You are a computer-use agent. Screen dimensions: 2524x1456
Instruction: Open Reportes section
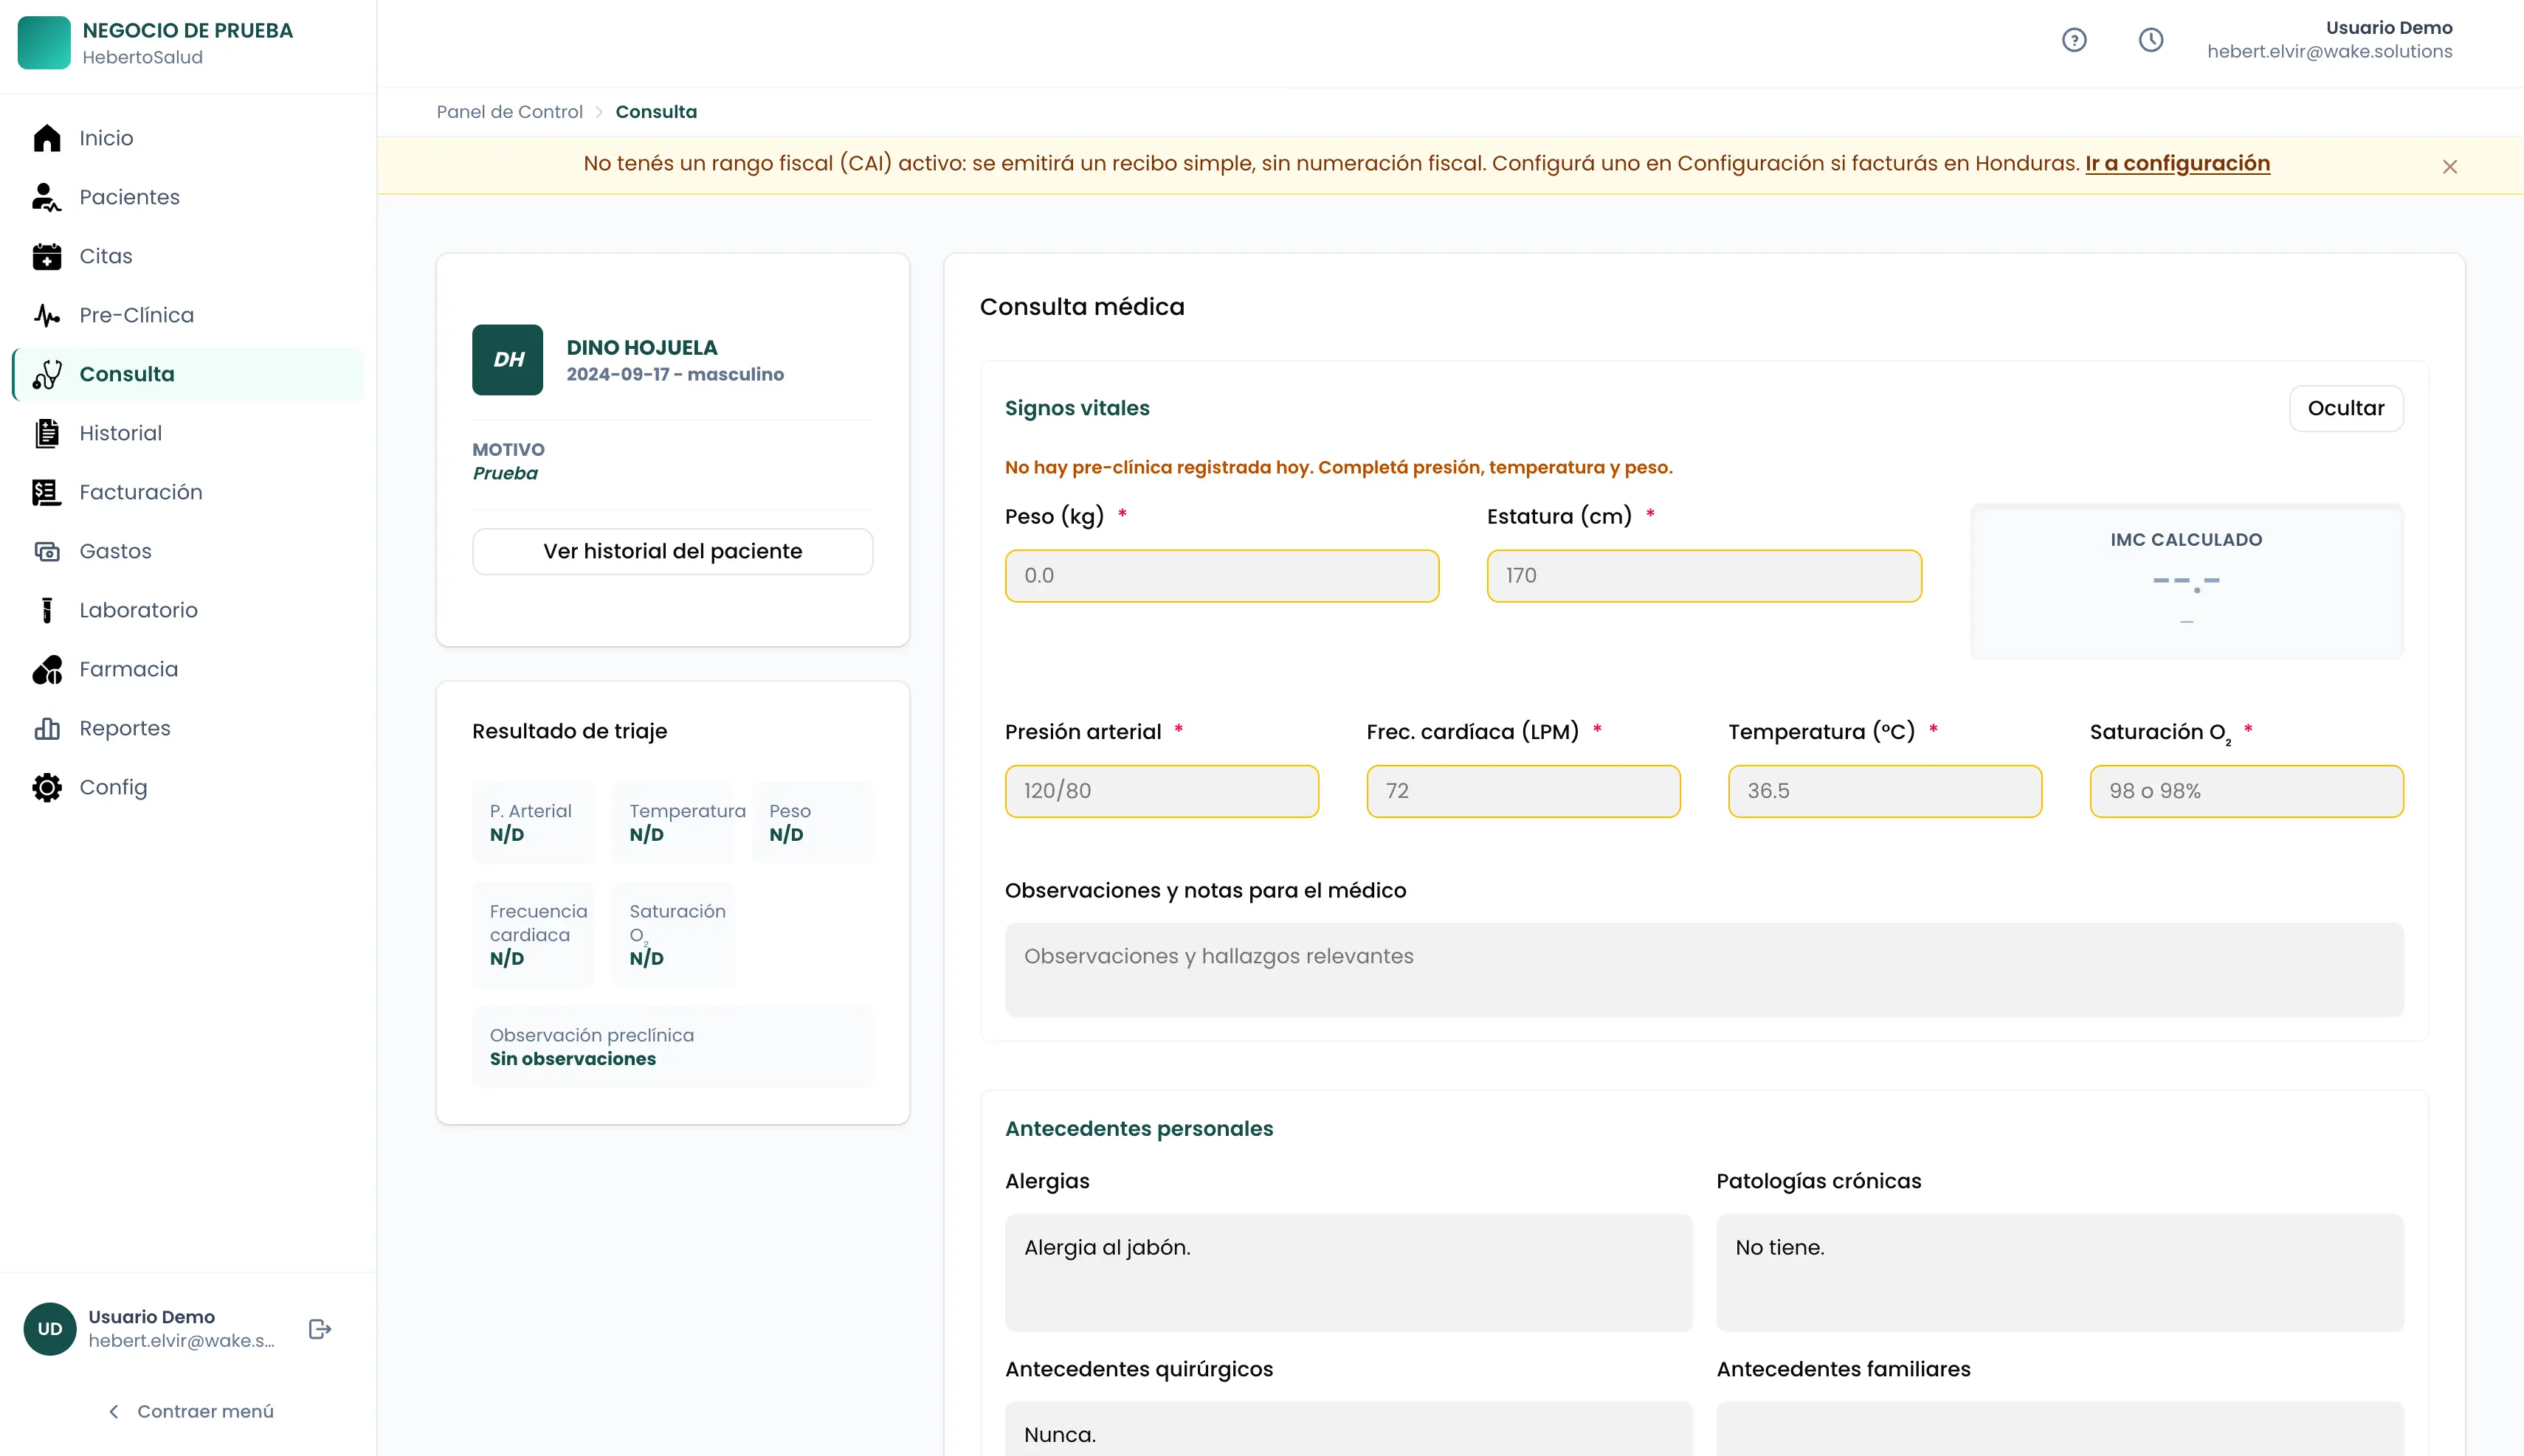(x=188, y=728)
